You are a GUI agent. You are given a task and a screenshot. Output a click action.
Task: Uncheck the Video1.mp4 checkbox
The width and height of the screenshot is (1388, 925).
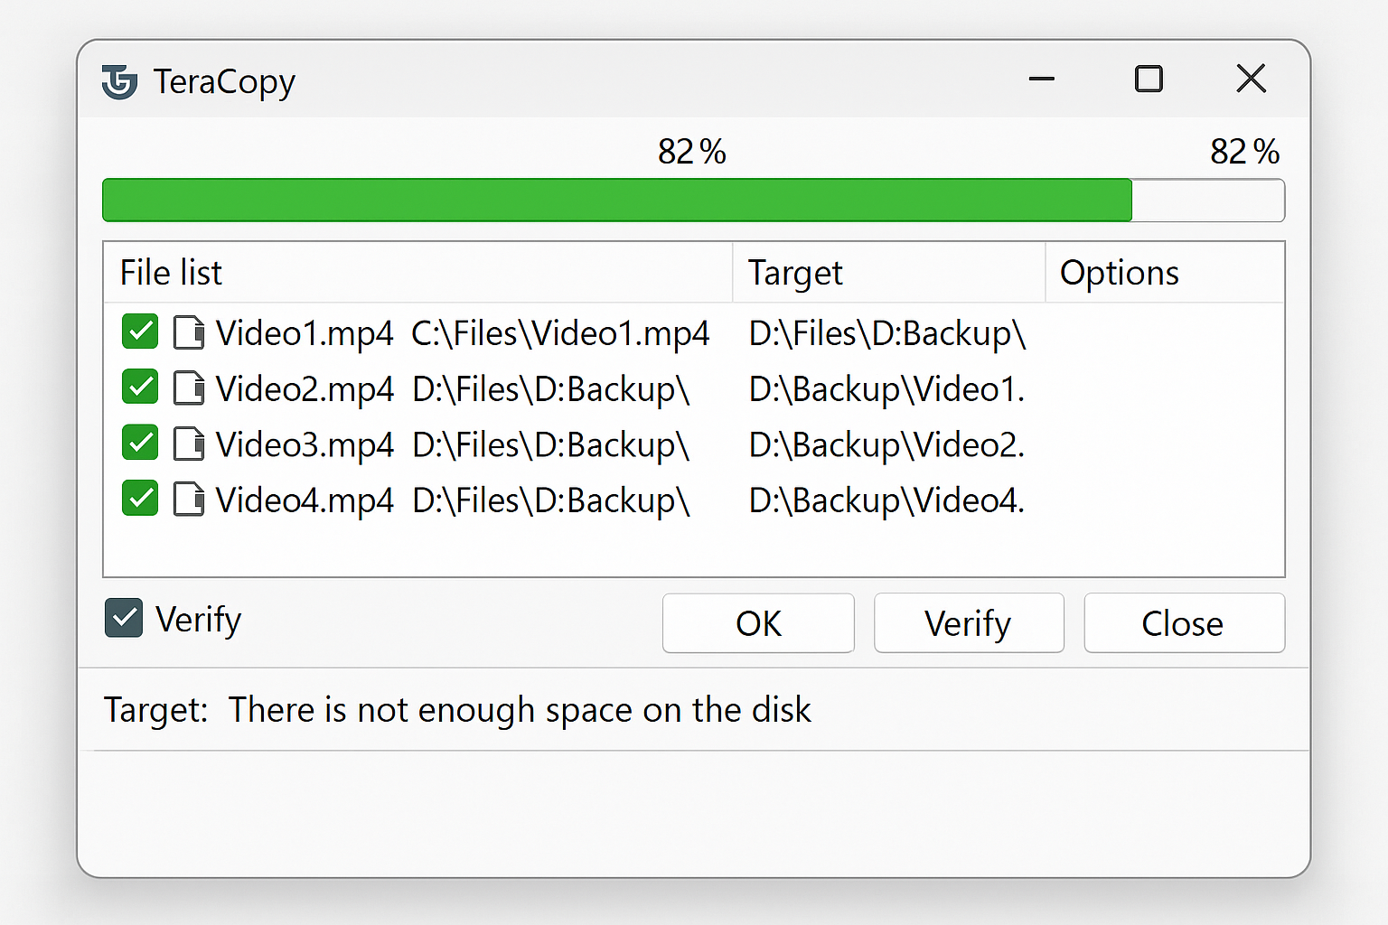click(139, 332)
